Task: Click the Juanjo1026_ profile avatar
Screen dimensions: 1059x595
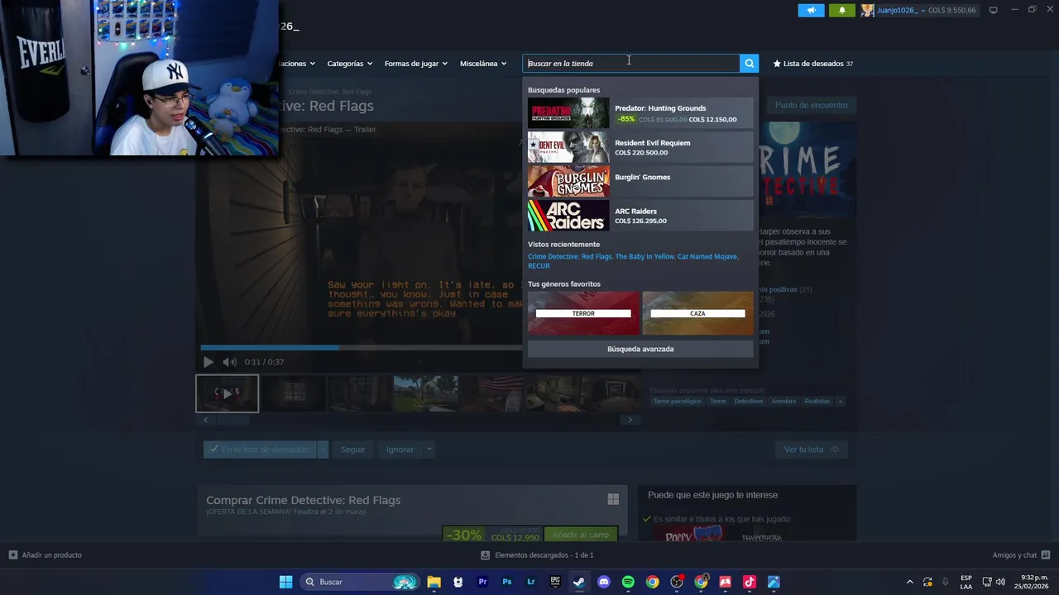Action: pos(868,10)
